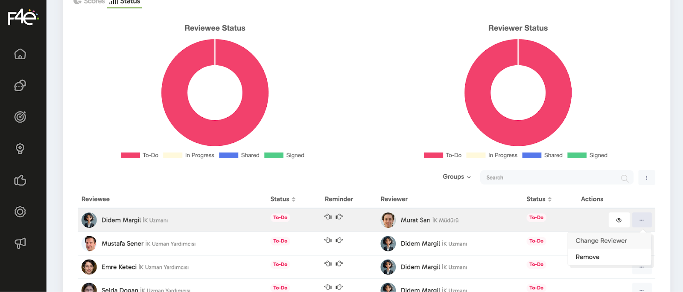The width and height of the screenshot is (683, 292).
Task: Toggle To-Do legend in Reviewee Status chart
Action: [140, 155]
